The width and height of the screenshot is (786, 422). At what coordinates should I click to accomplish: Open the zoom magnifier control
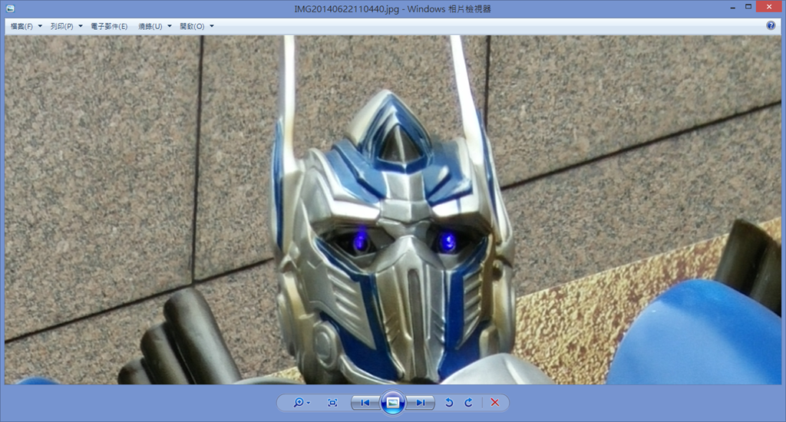point(299,403)
